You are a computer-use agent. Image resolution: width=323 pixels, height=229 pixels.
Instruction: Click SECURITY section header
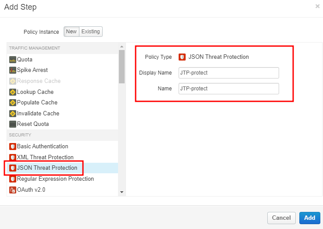pyautogui.click(x=20, y=135)
